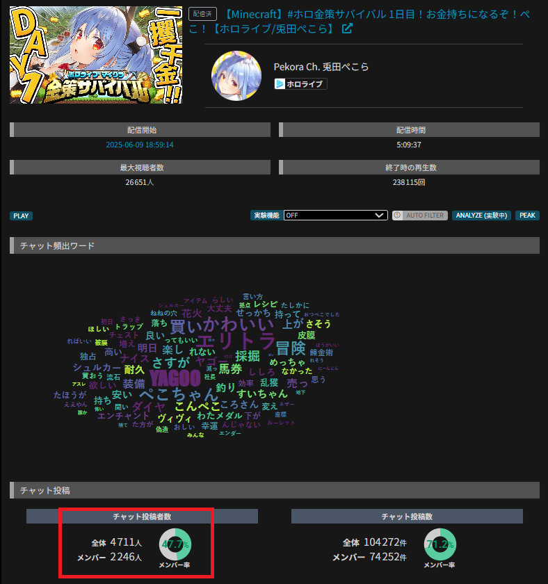Click the Pekora channel avatar
The width and height of the screenshot is (548, 584).
236,76
